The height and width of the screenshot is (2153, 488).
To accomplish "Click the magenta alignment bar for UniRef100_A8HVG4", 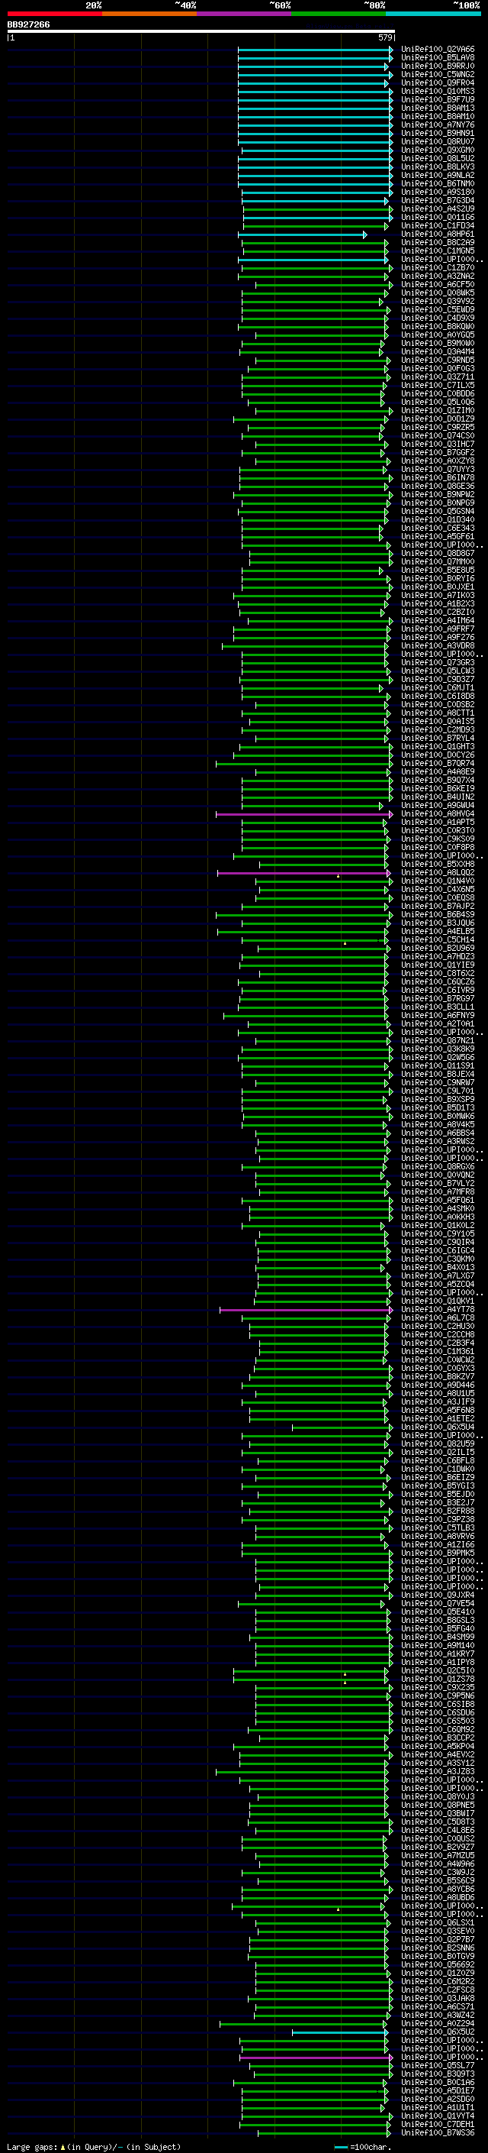I will [304, 814].
